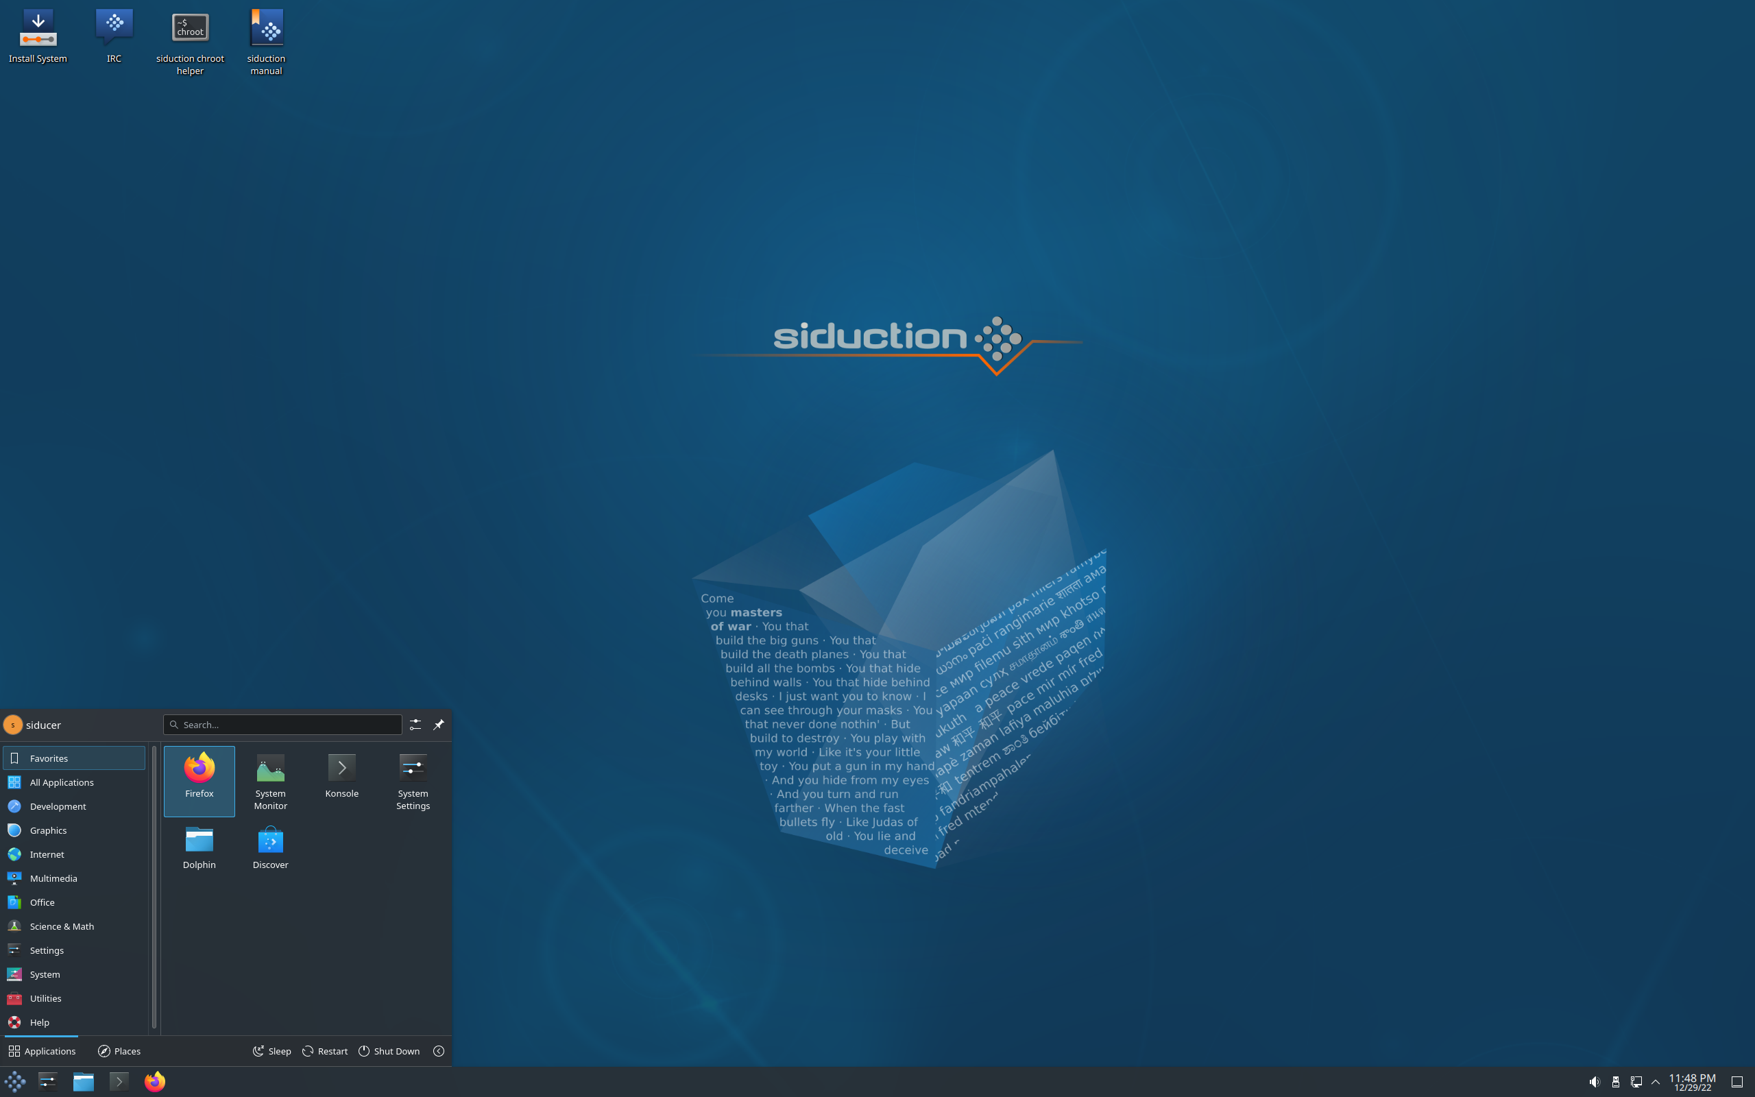
Task: Open the Install System desktop icon
Action: (x=38, y=37)
